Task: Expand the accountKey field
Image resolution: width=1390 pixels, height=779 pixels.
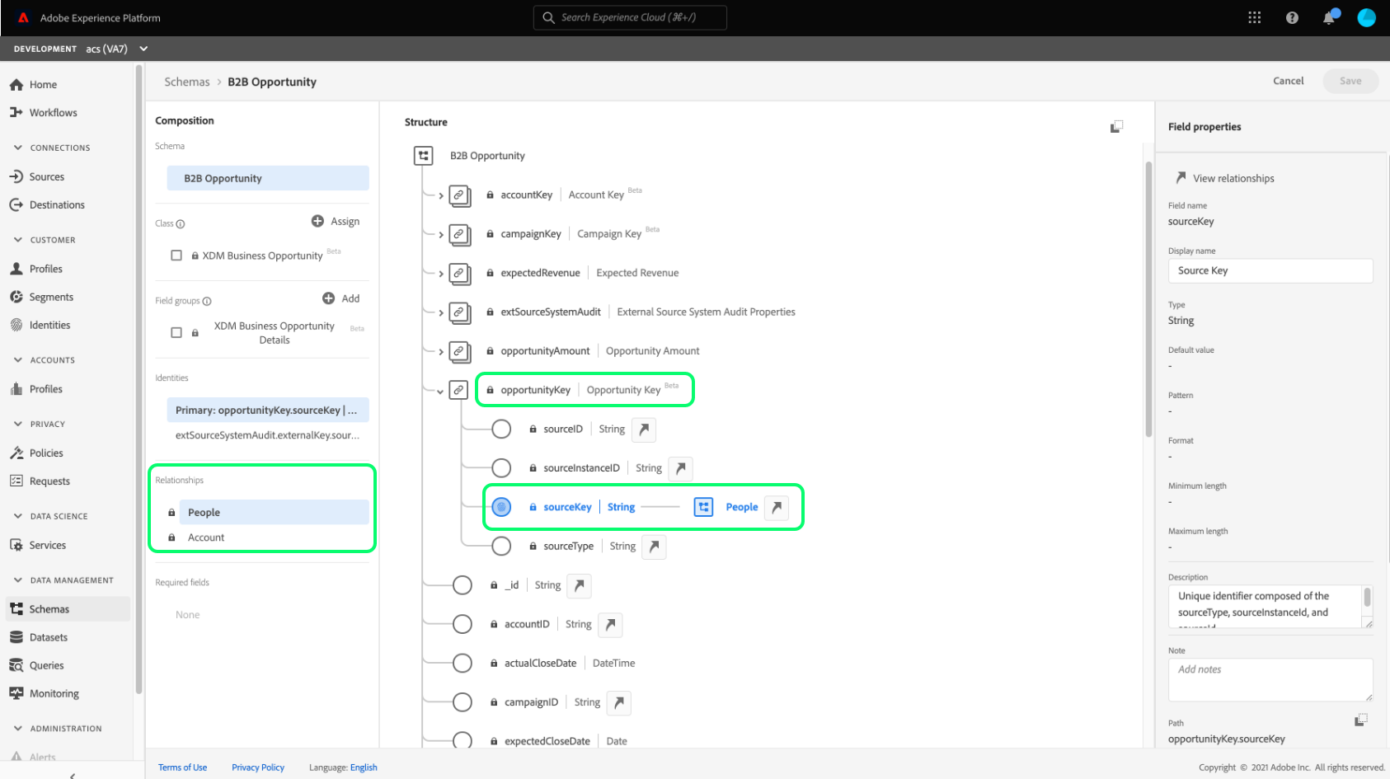Action: coord(441,196)
